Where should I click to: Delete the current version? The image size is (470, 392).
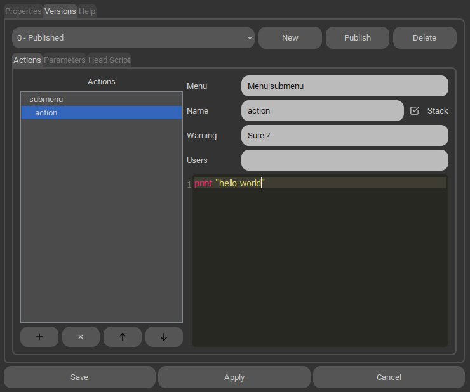coord(424,38)
